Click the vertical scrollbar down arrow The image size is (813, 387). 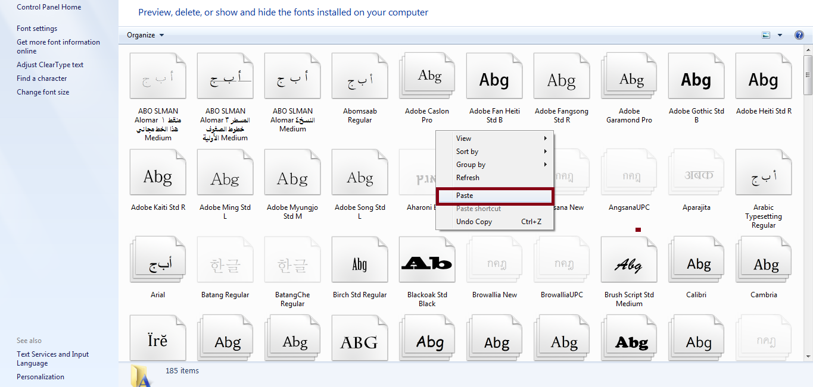coord(808,356)
